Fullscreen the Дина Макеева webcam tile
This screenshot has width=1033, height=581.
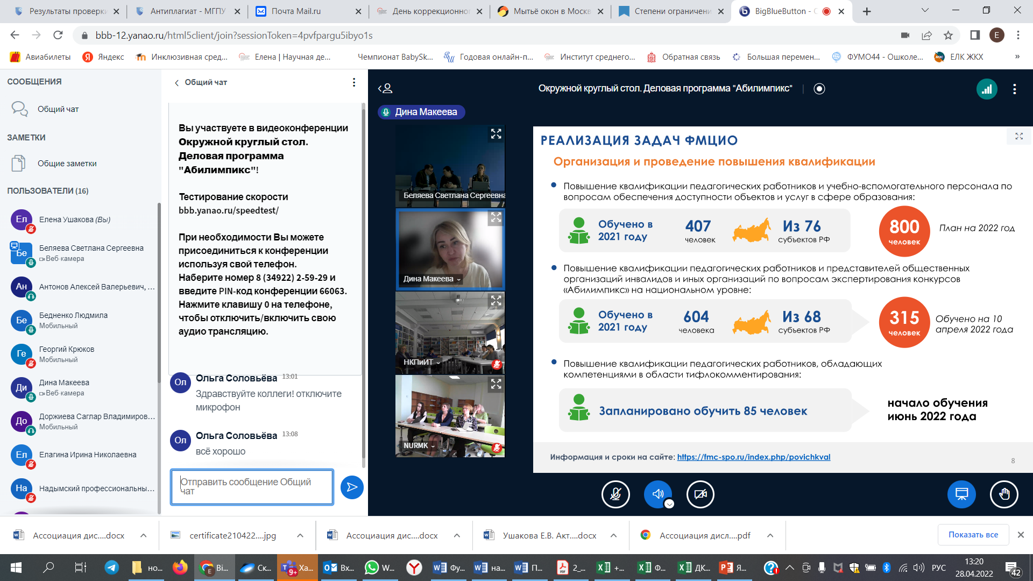(496, 217)
